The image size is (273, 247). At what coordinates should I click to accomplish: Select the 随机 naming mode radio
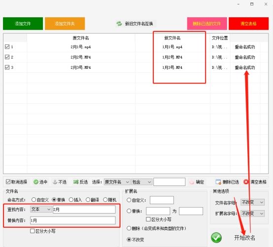105,200
